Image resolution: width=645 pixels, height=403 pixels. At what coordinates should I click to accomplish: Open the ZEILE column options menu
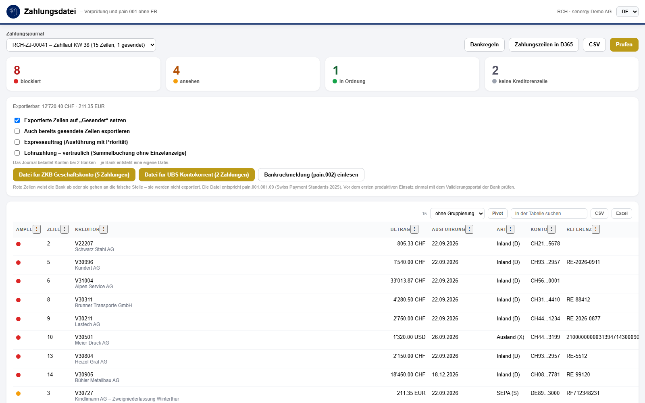pyautogui.click(x=64, y=229)
